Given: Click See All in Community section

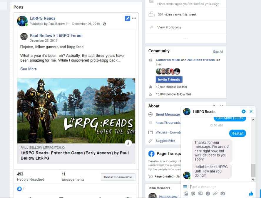Looking at the screenshot, I should 218,52.
